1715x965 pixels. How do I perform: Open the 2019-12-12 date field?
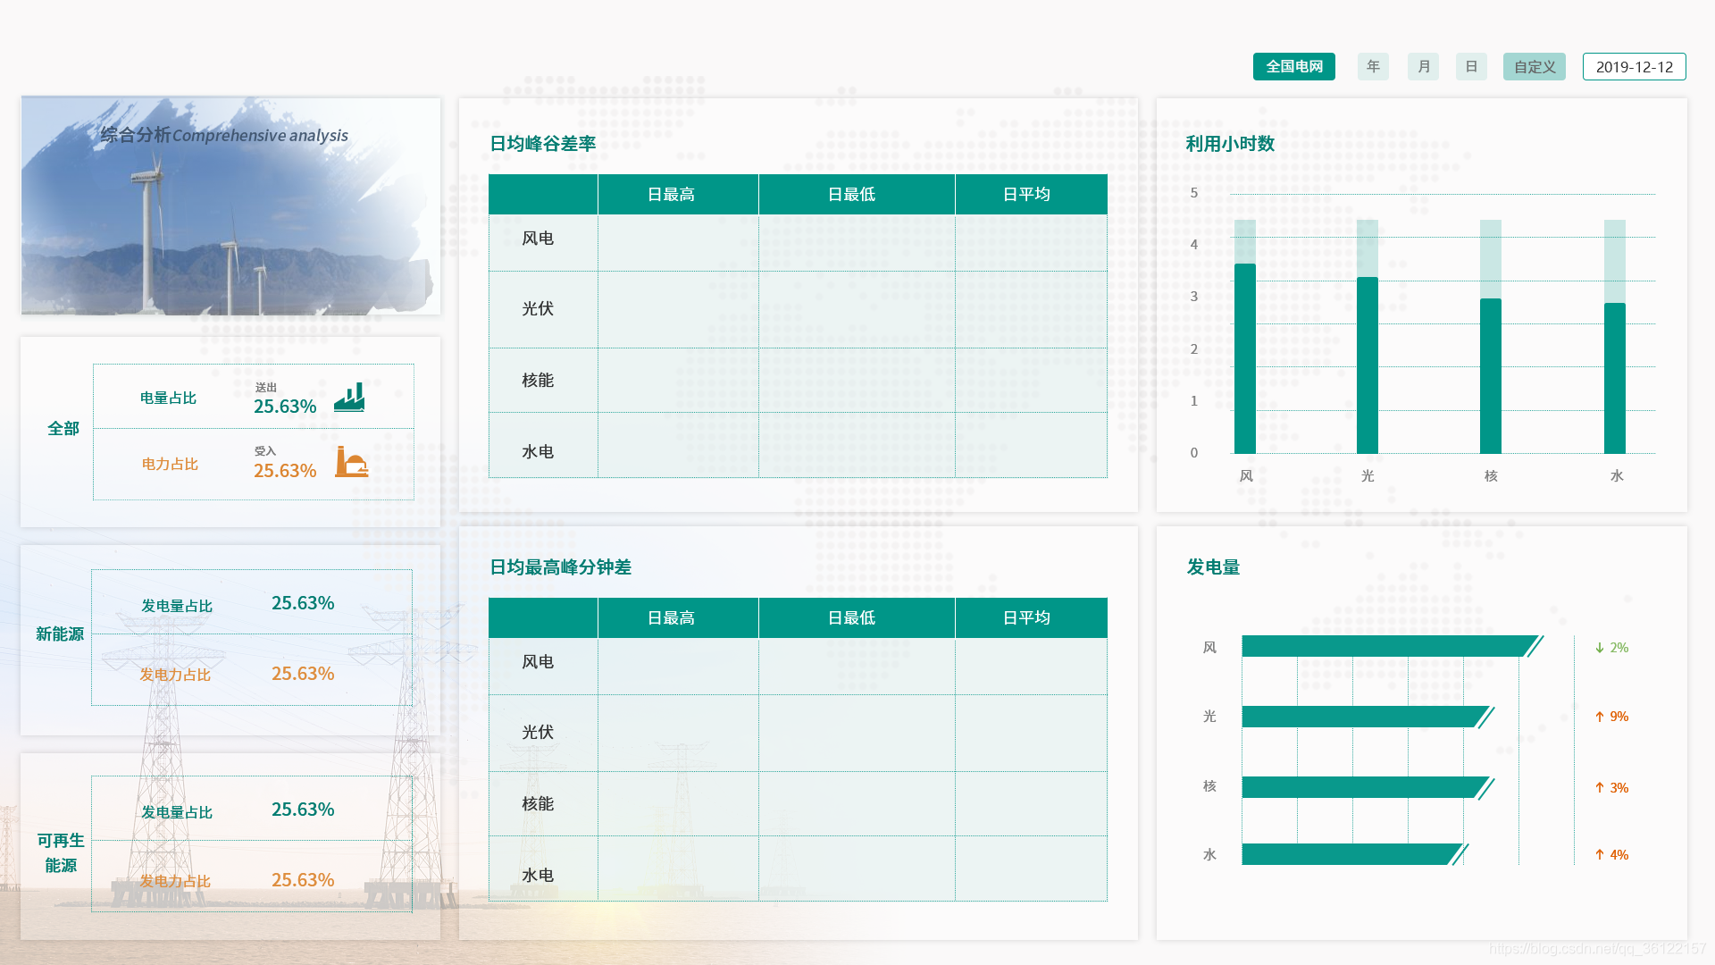[x=1635, y=67]
